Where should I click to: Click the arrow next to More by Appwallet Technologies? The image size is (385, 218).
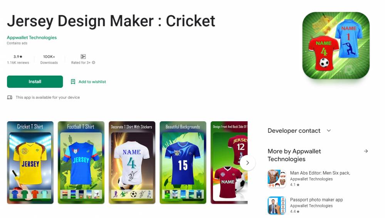[x=366, y=151]
